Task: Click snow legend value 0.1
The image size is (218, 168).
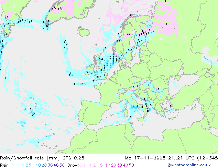Action: [x=82, y=165]
